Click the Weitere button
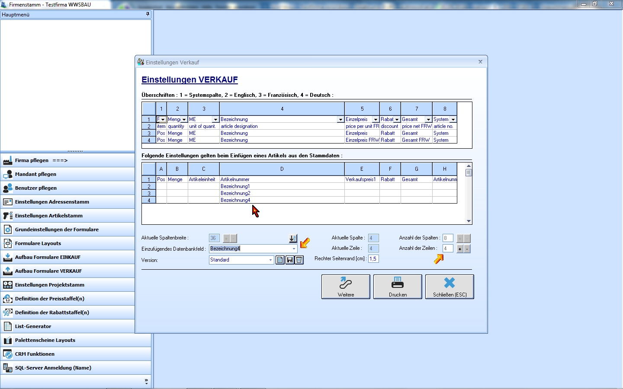Image resolution: width=623 pixels, height=389 pixels. coord(346,287)
